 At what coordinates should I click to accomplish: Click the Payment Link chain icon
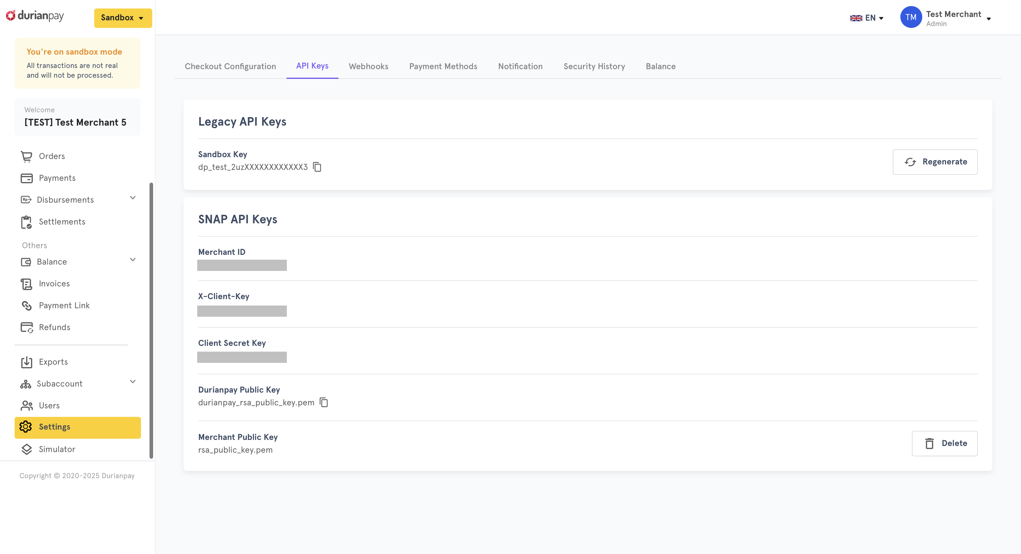(26, 306)
